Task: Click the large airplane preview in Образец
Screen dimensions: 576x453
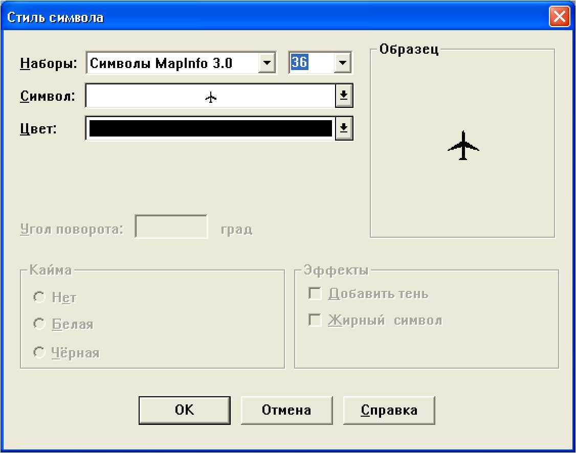Action: pyautogui.click(x=463, y=146)
